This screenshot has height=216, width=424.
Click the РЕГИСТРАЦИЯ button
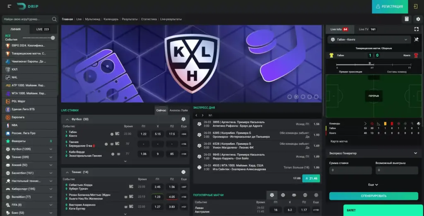[x=390, y=7]
